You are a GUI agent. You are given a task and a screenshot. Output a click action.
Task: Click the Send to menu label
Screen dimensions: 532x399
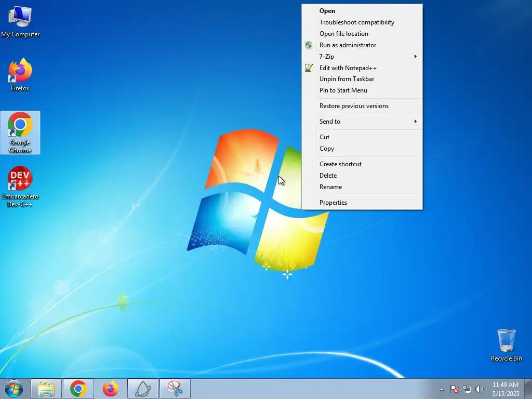[329, 122]
